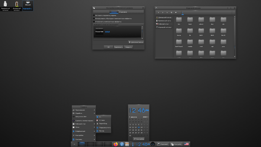Open the dev folder

coord(212,21)
